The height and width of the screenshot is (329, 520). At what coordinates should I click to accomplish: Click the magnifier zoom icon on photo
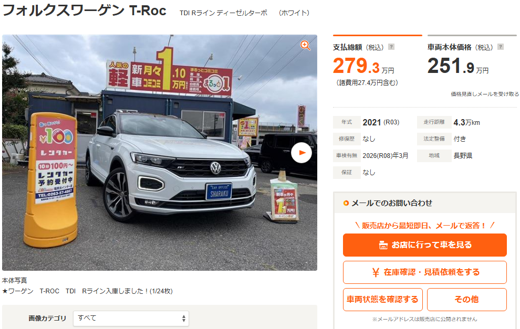305,46
